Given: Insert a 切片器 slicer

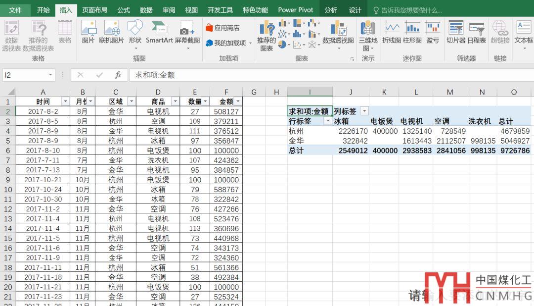Looking at the screenshot, I should coord(456,33).
